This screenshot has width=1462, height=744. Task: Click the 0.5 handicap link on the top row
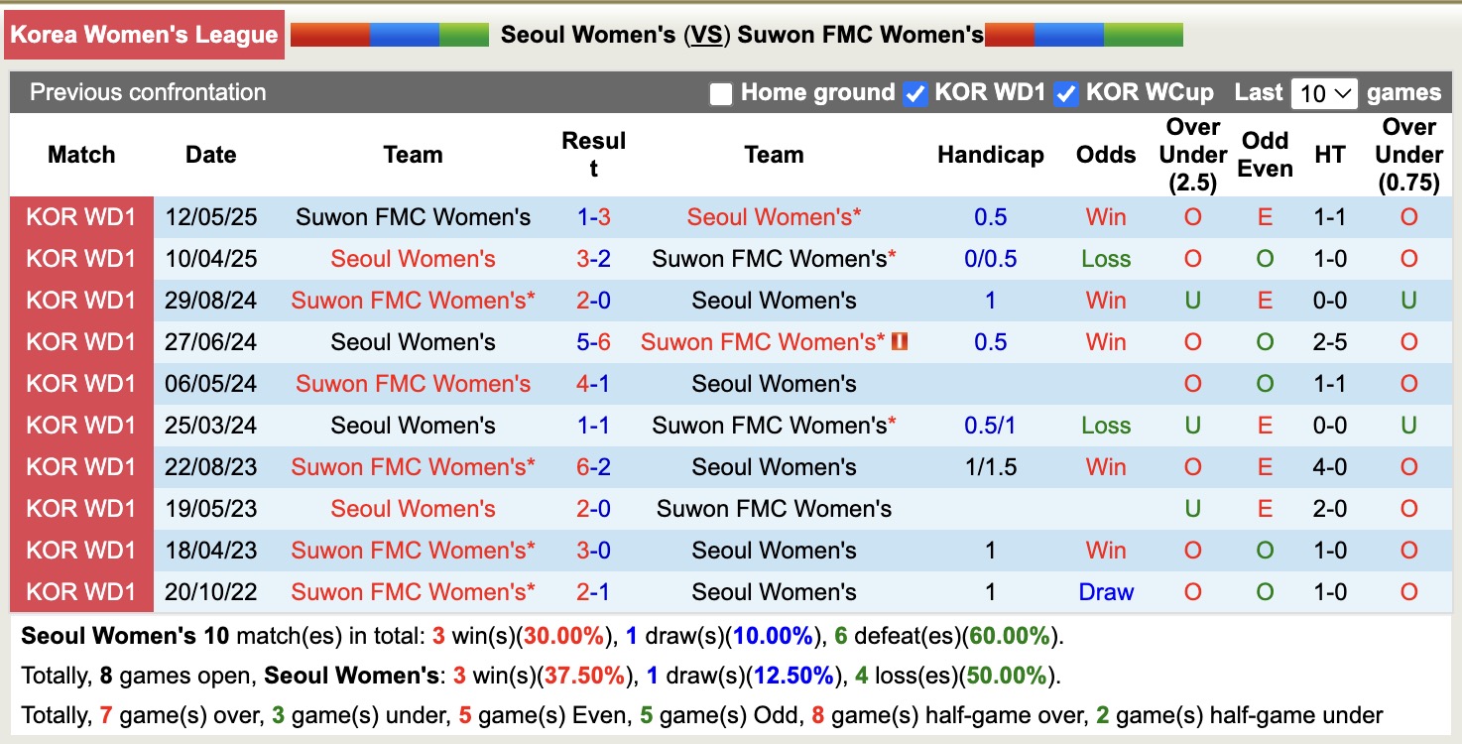[990, 216]
